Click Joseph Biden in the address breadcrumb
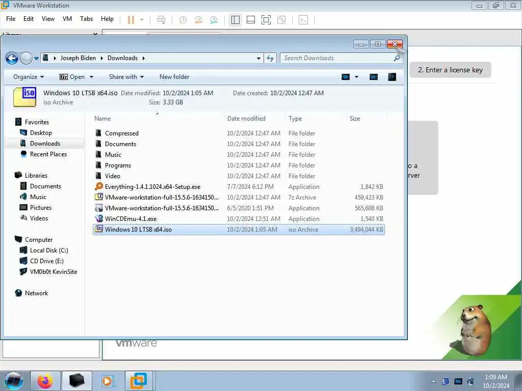 coord(78,58)
